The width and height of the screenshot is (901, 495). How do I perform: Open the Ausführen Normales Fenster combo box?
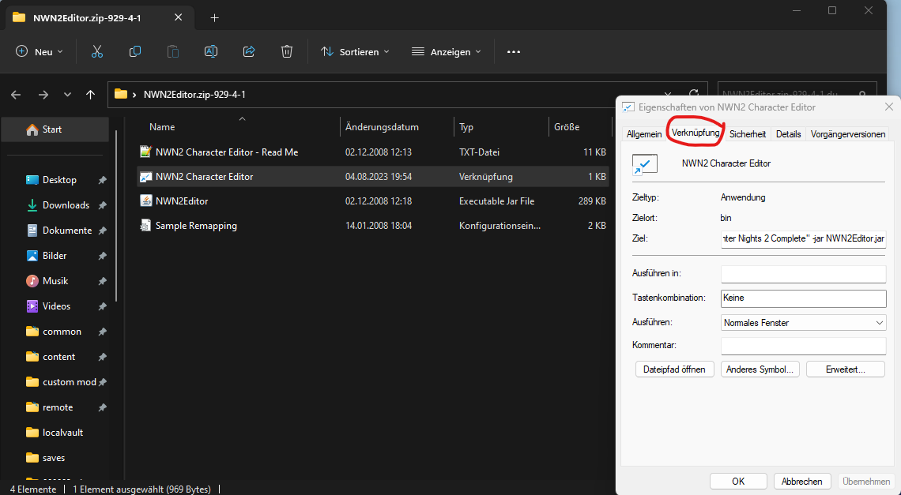click(x=803, y=323)
